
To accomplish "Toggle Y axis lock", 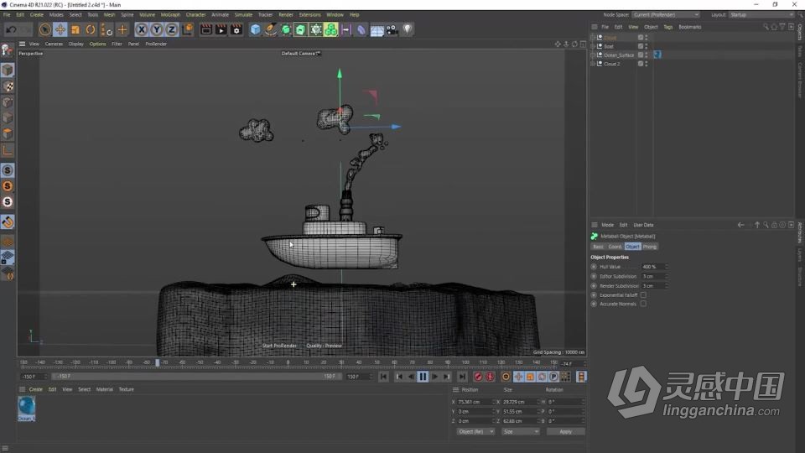I will (x=156, y=30).
